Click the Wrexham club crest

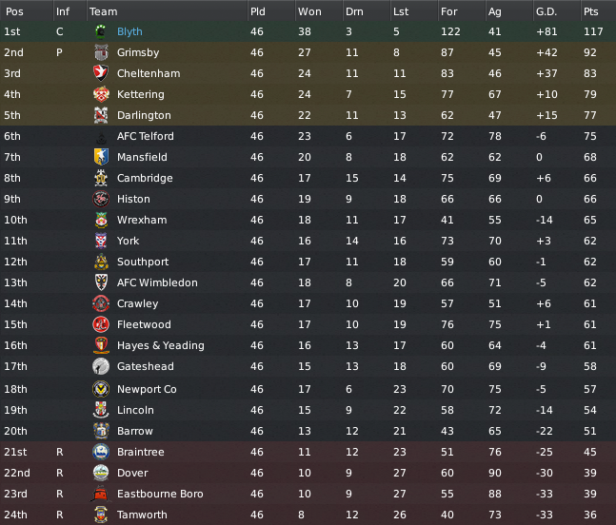click(101, 220)
